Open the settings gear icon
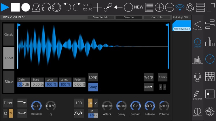Image resolution: width=216 pixels, height=121 pixels. tap(190, 7)
